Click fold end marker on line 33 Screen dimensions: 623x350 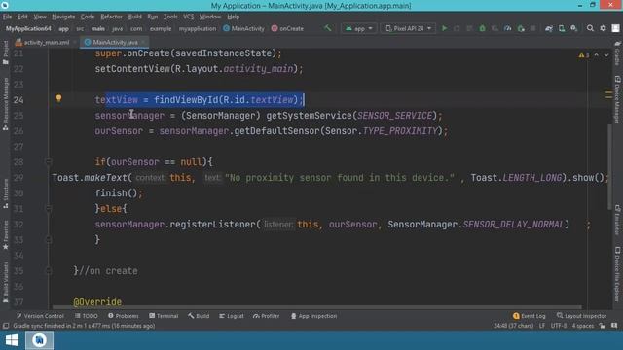pos(49,240)
